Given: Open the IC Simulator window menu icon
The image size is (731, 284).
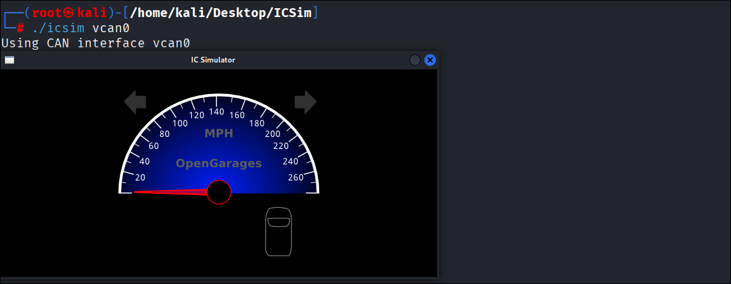Looking at the screenshot, I should (x=9, y=60).
